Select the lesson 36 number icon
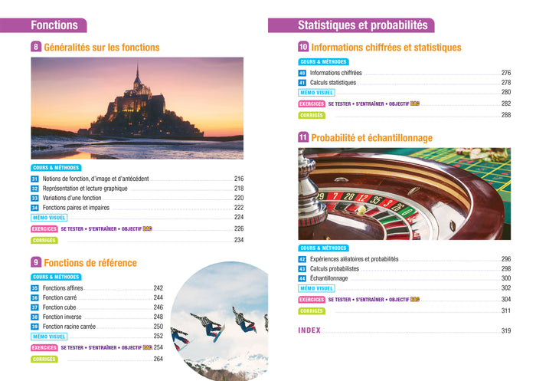 click(35, 297)
